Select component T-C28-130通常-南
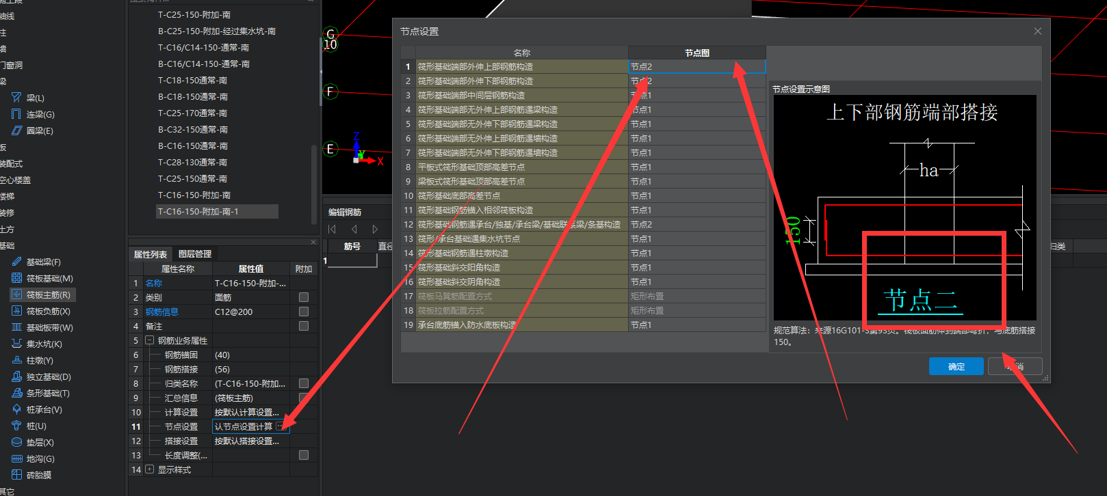This screenshot has height=496, width=1107. click(192, 163)
